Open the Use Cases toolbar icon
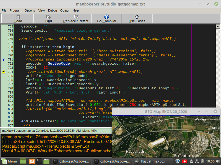The width and height of the screenshot is (221, 165). coord(137,17)
